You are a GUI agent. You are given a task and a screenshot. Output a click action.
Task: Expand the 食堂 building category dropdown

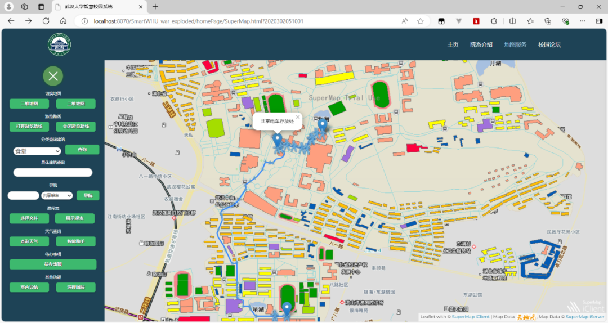37,151
